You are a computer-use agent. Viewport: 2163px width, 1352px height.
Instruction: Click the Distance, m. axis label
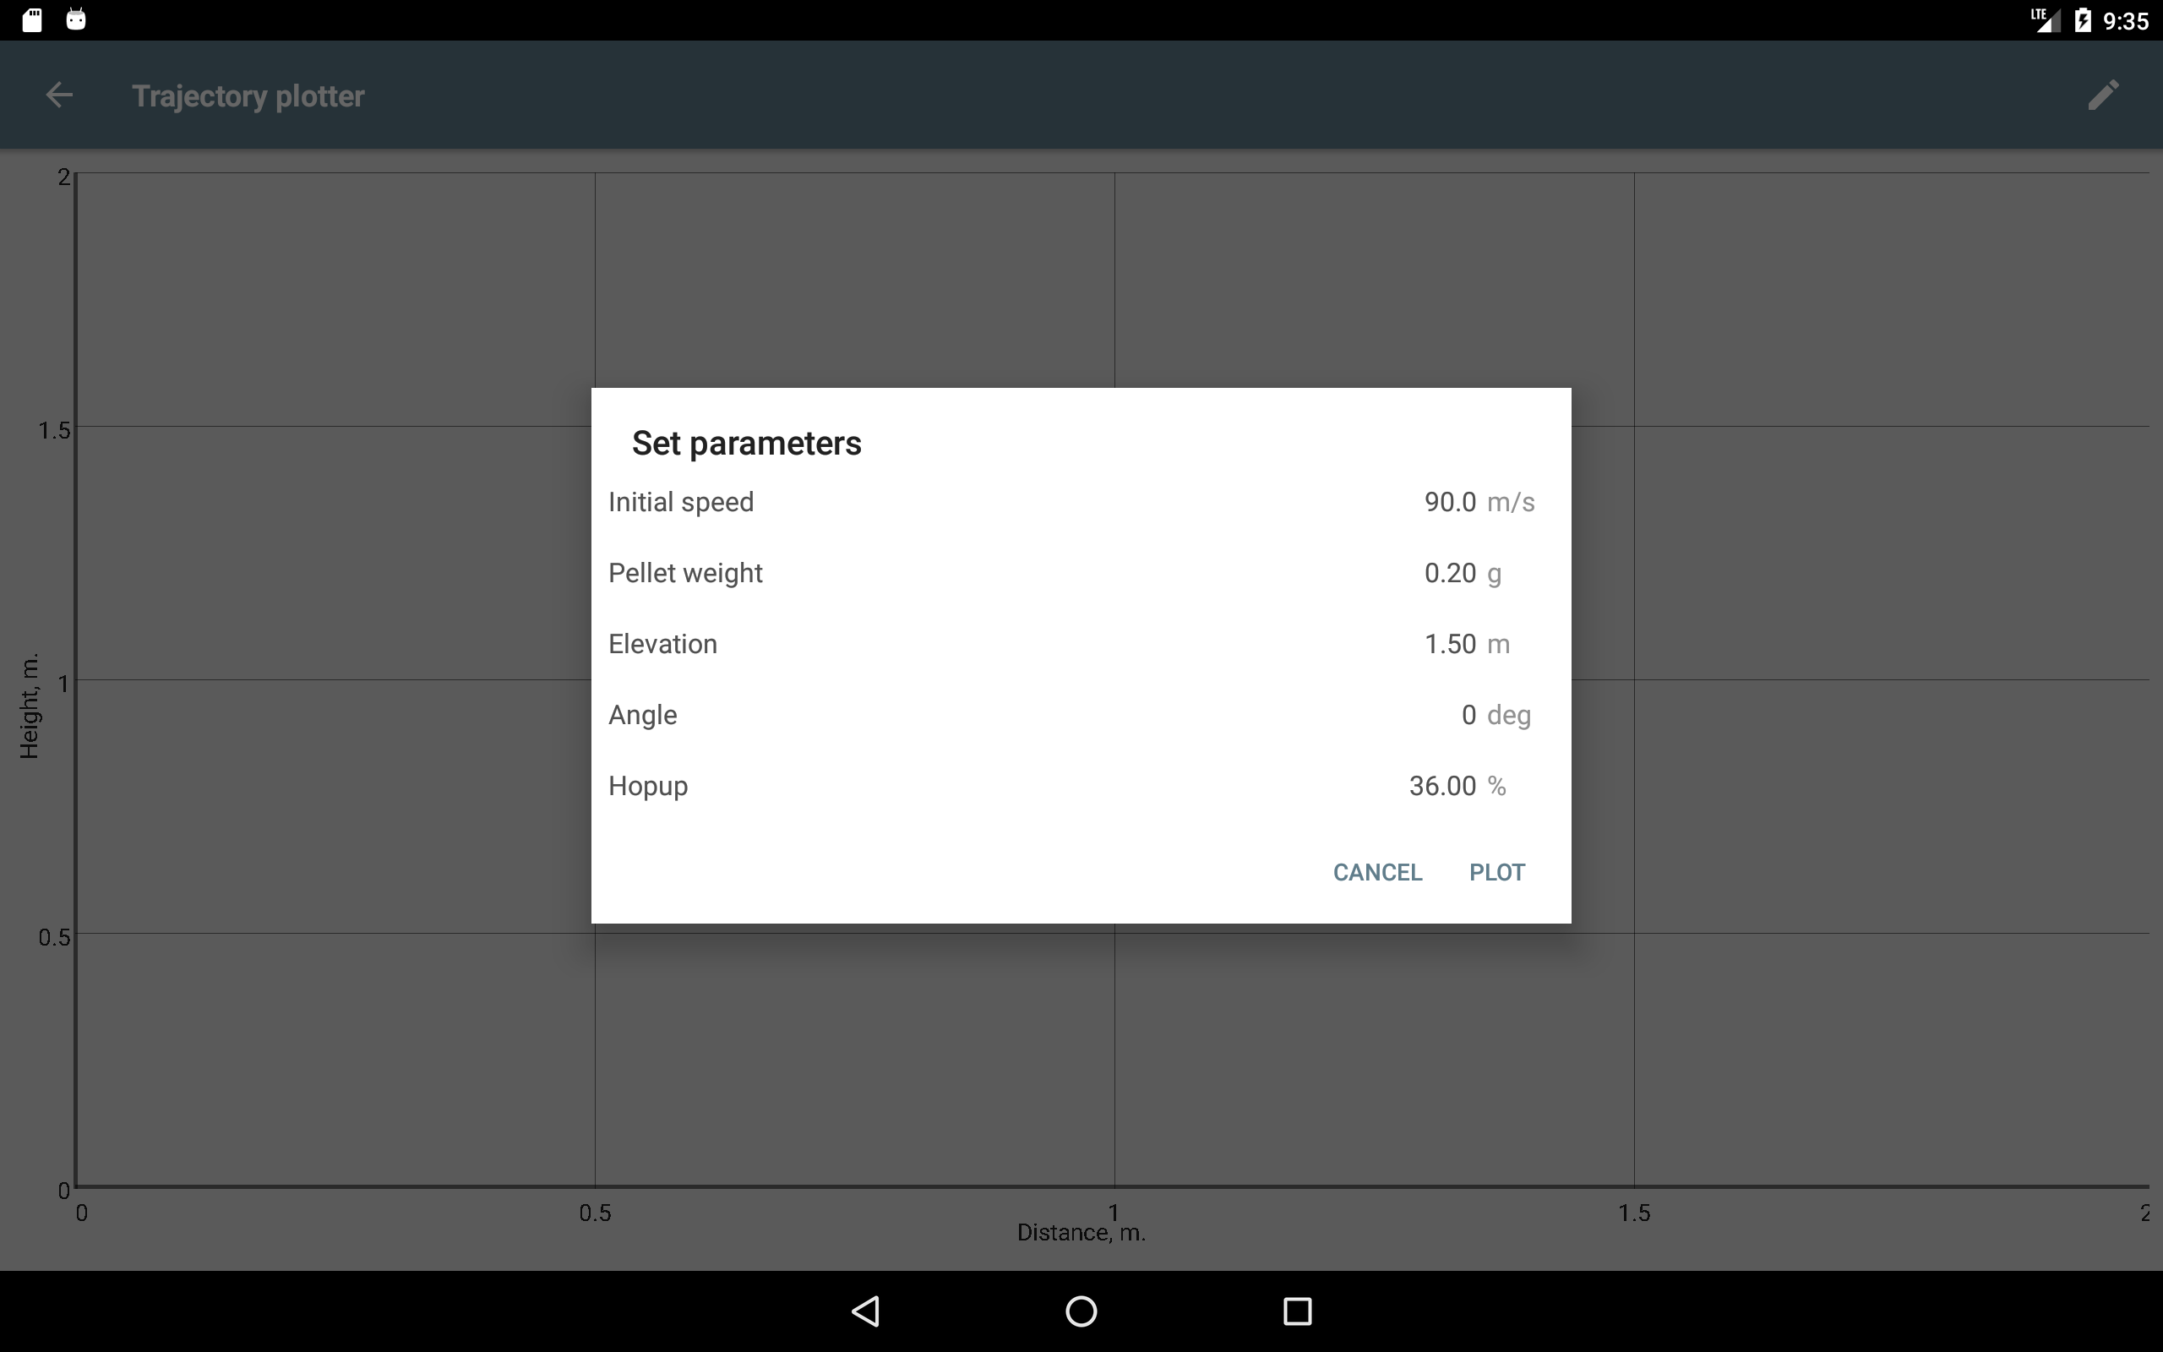click(x=1081, y=1232)
